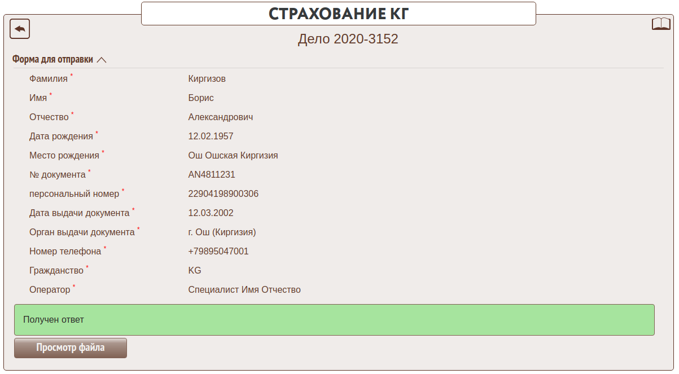
Task: Select the surname value Киргизов
Action: click(207, 79)
